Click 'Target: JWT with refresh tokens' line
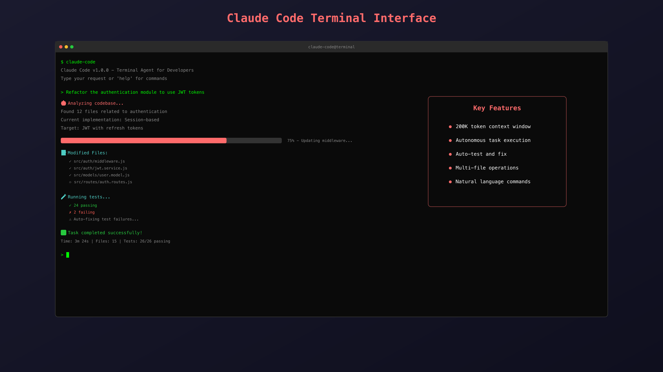The height and width of the screenshot is (372, 663). [x=102, y=128]
